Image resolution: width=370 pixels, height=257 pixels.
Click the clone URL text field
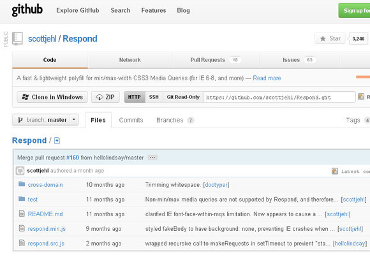pyautogui.click(x=279, y=97)
